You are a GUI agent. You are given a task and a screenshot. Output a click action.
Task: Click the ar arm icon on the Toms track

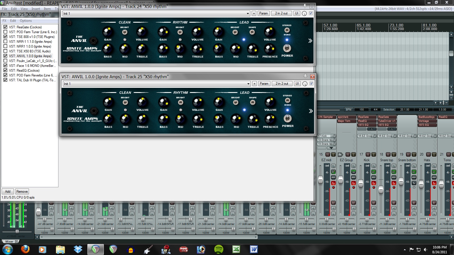(453, 203)
